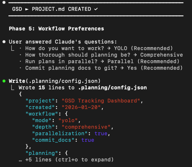192x167 pixels.
Task: Click the 'true' value for commit_docs
Action: click(x=88, y=140)
